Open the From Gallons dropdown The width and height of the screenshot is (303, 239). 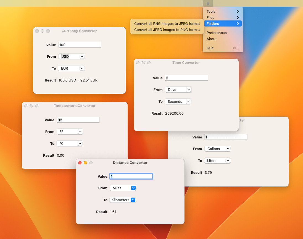(218, 149)
